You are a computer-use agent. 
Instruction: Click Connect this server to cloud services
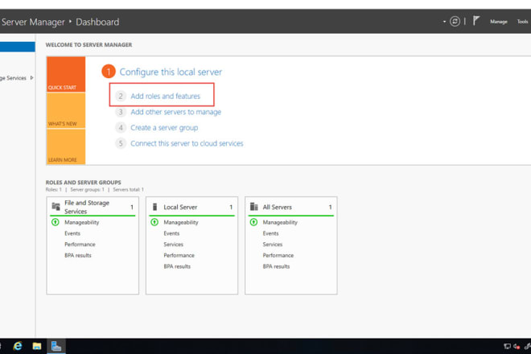pos(187,144)
